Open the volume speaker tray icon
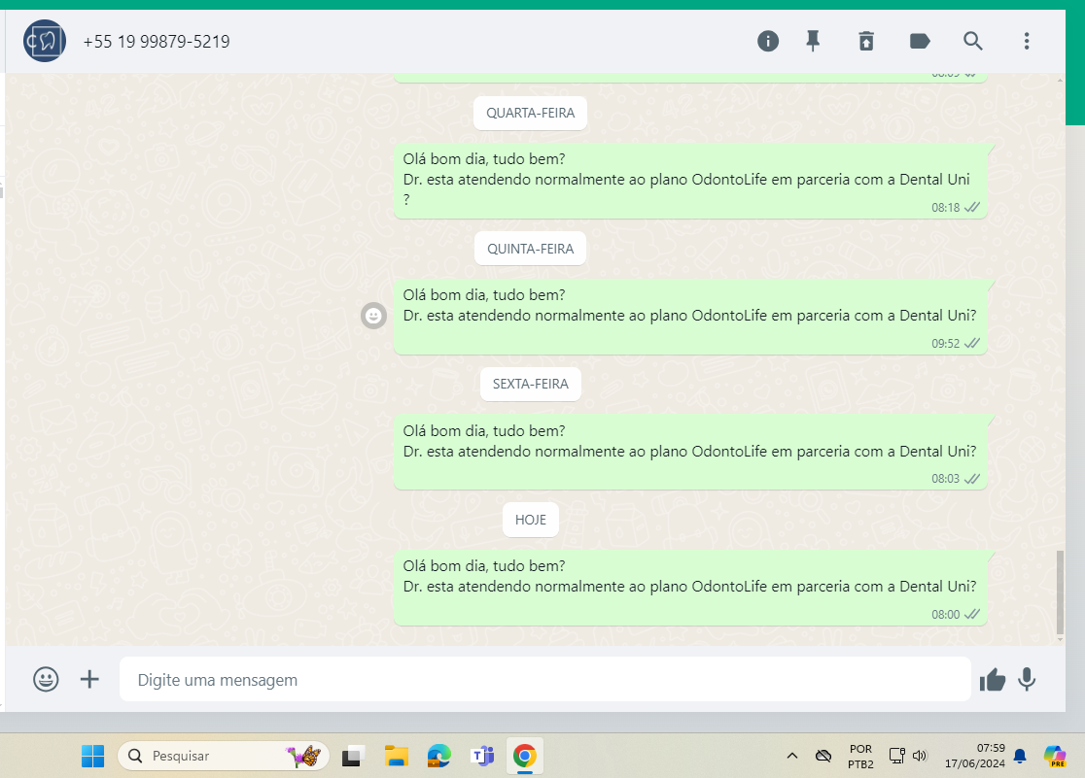The width and height of the screenshot is (1085, 778). click(920, 756)
